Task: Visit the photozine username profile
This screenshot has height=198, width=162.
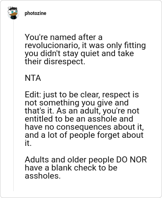Action: click(35, 13)
